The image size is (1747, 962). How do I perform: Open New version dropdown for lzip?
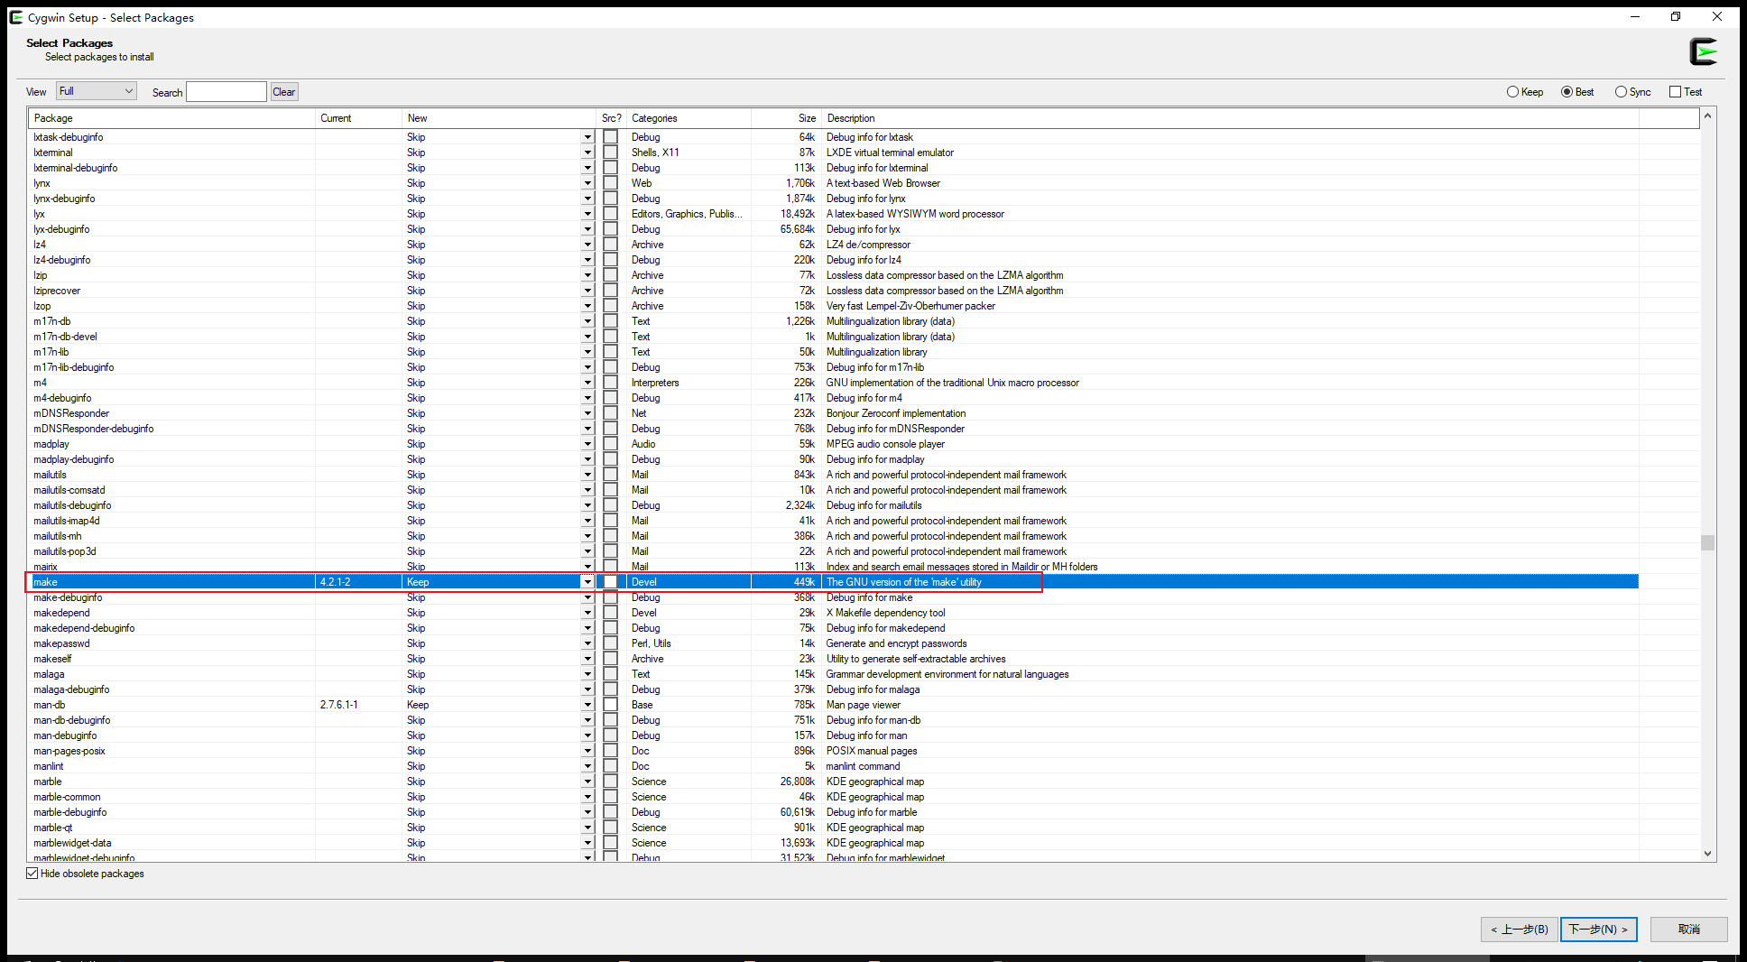(587, 275)
